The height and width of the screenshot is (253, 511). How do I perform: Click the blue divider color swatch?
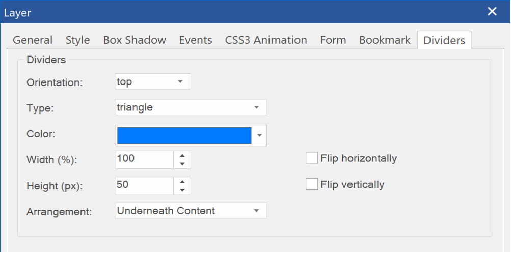coord(184,135)
